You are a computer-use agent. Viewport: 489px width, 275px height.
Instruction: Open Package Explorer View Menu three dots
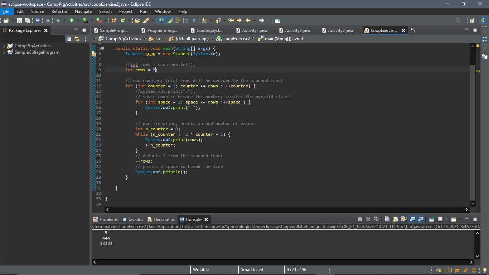[x=85, y=39]
